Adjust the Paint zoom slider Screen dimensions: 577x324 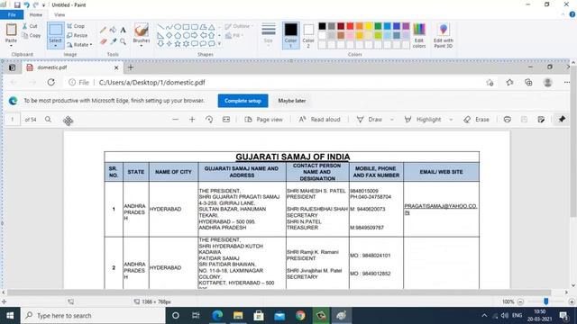pyautogui.click(x=546, y=301)
